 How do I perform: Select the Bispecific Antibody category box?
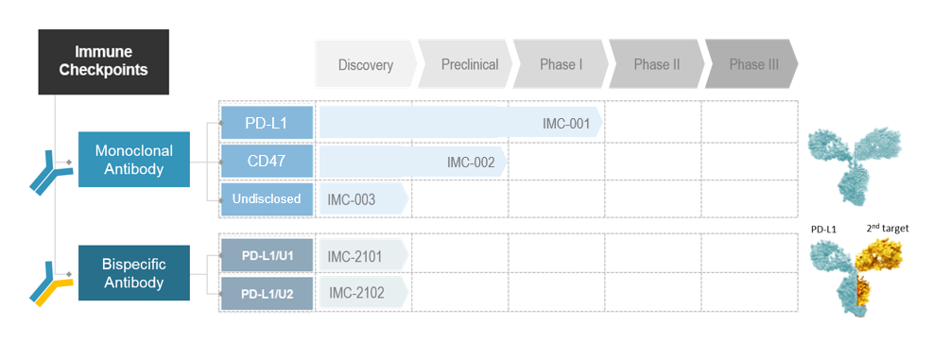134,273
